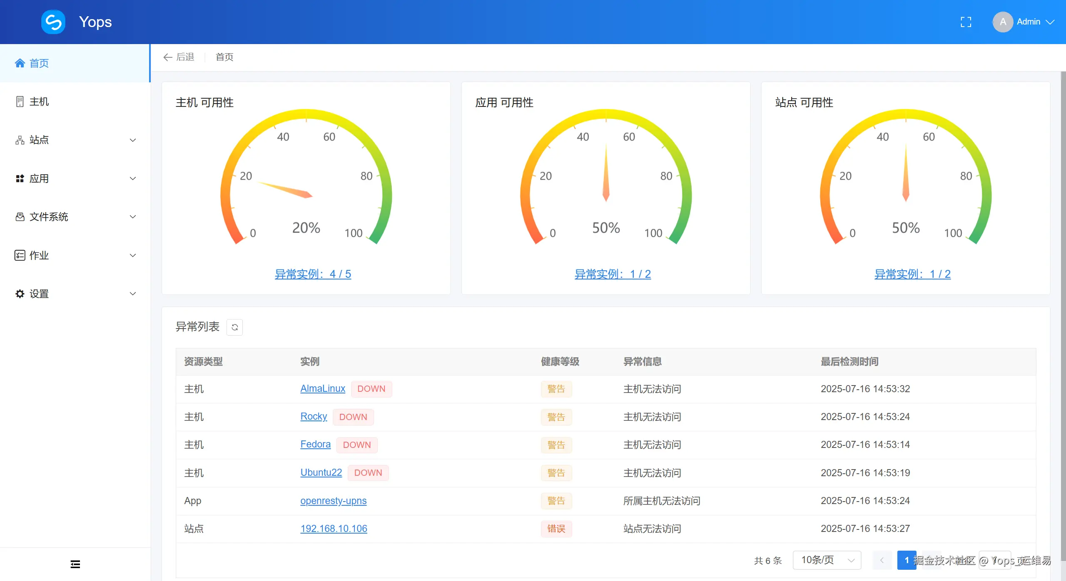Open the AlmaLinux instance link

pyautogui.click(x=323, y=388)
